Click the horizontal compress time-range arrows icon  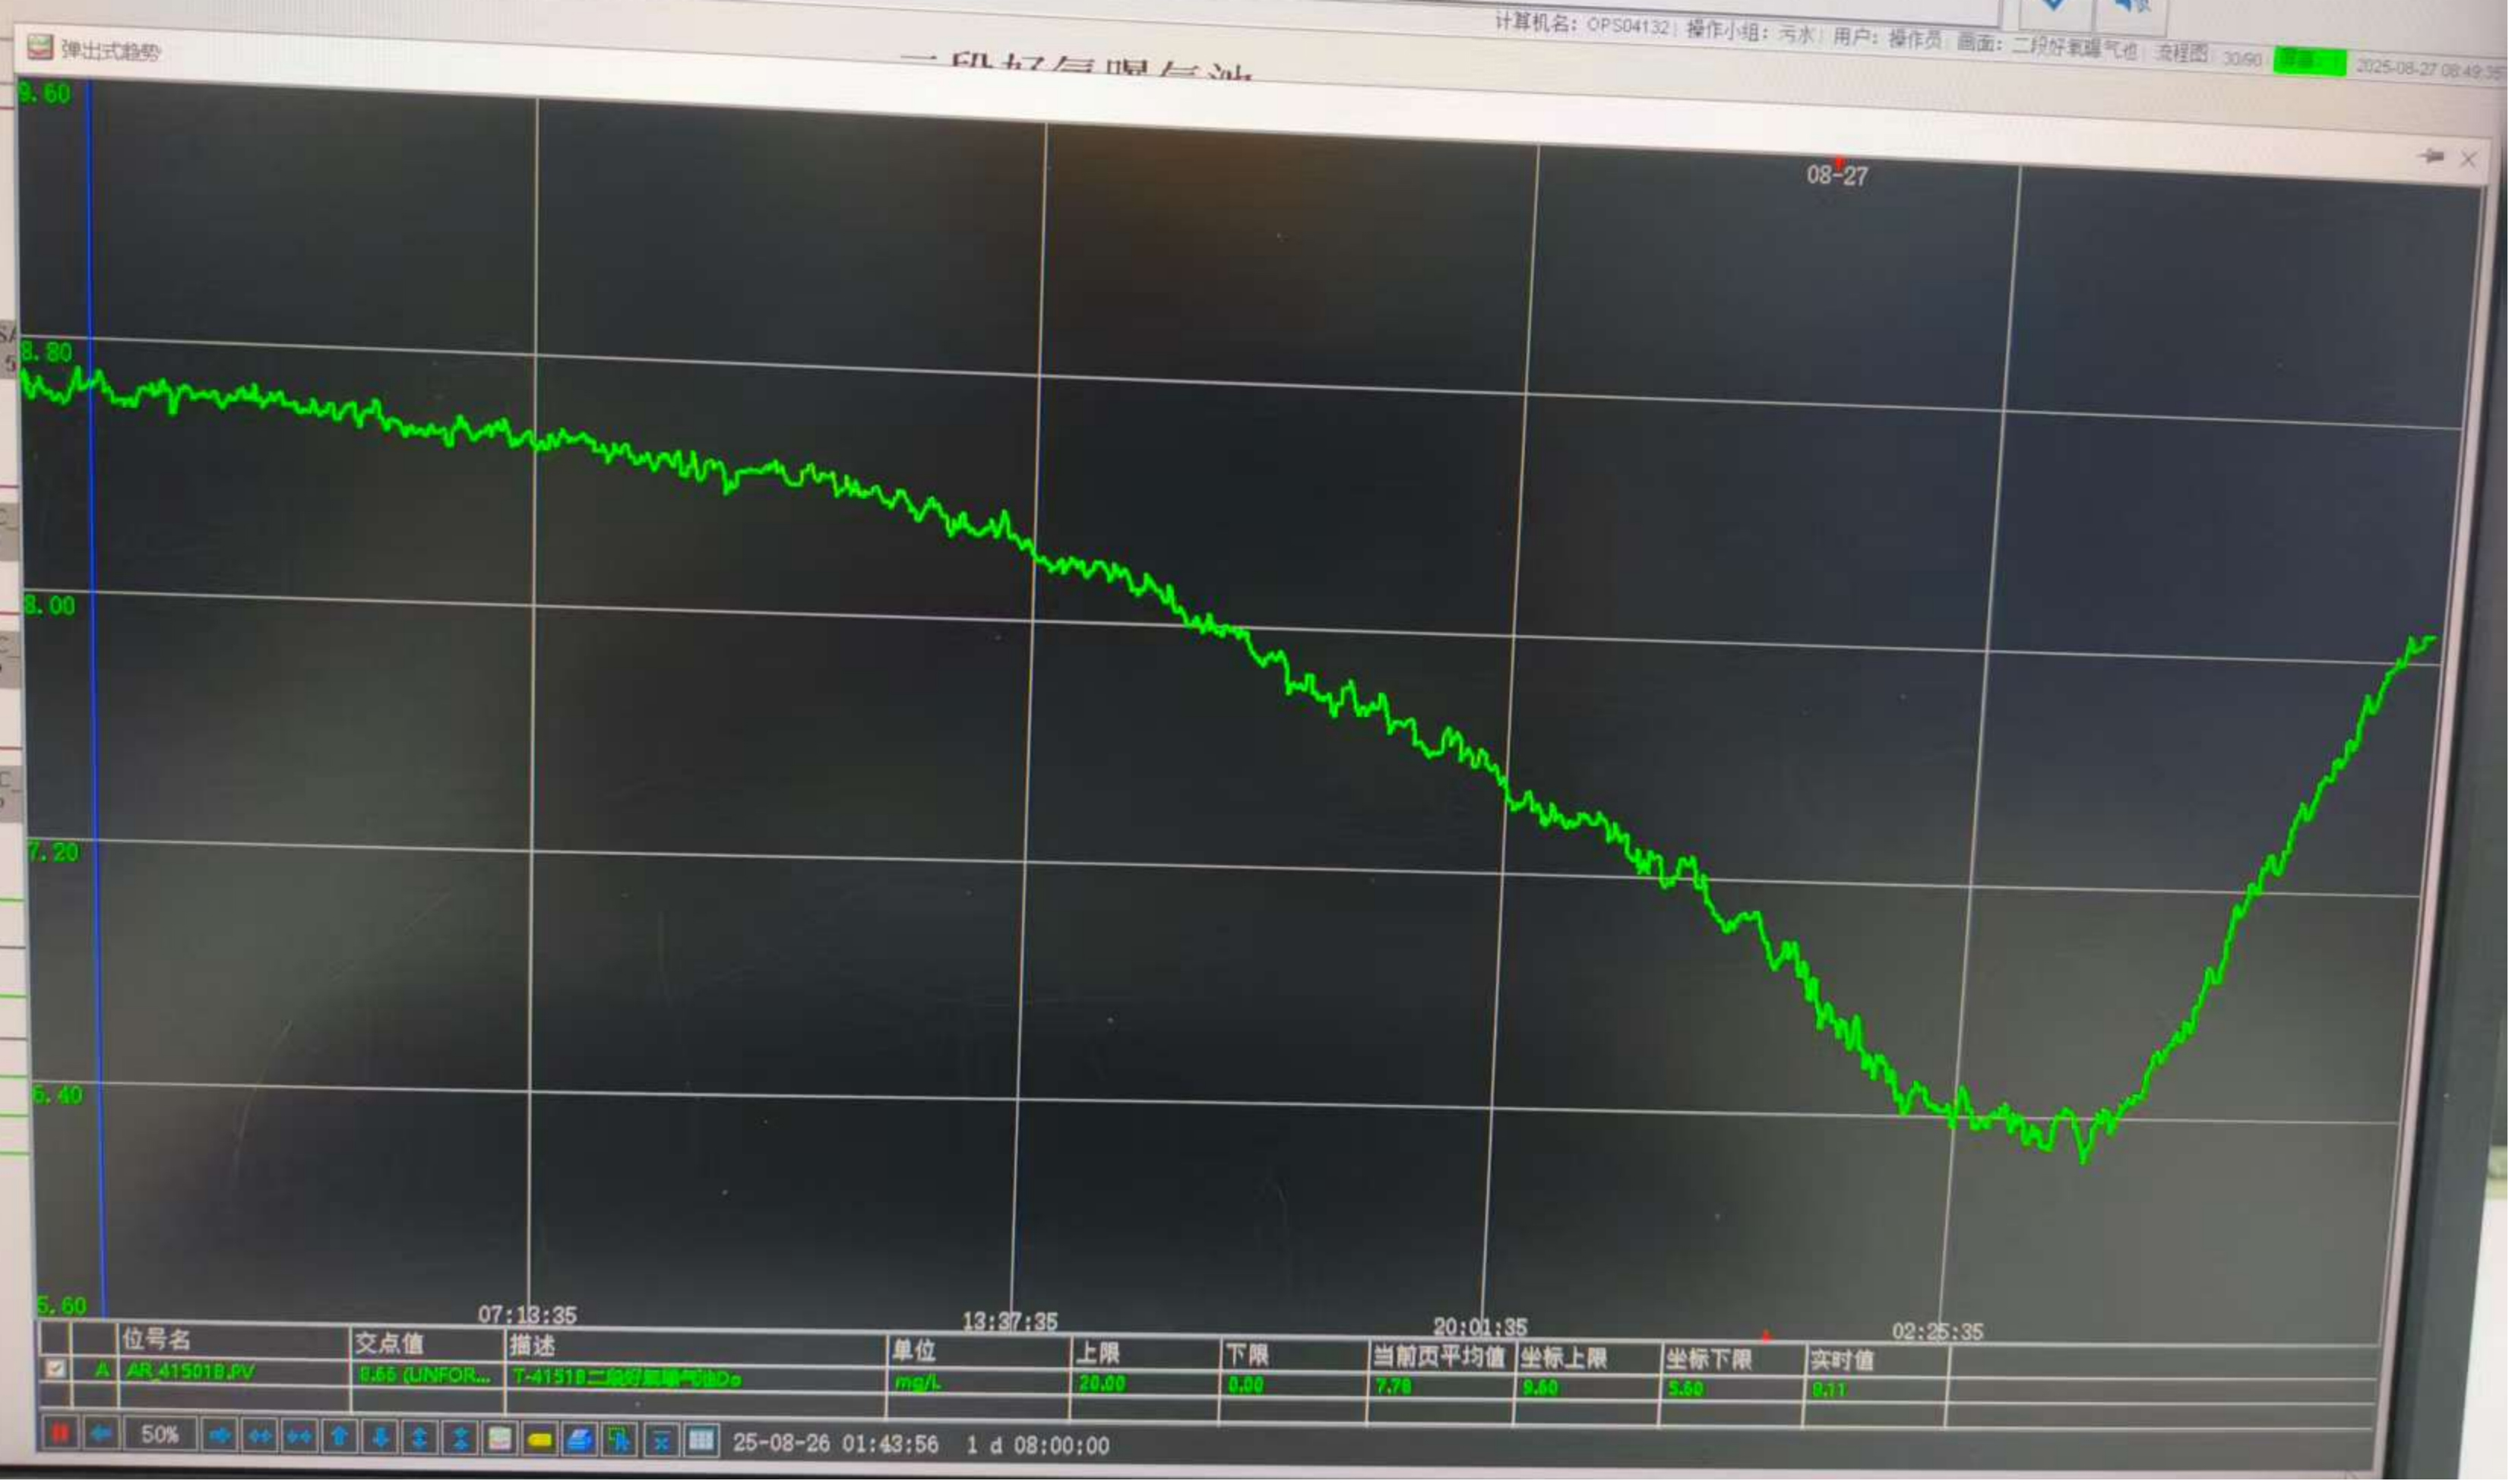tap(299, 1437)
